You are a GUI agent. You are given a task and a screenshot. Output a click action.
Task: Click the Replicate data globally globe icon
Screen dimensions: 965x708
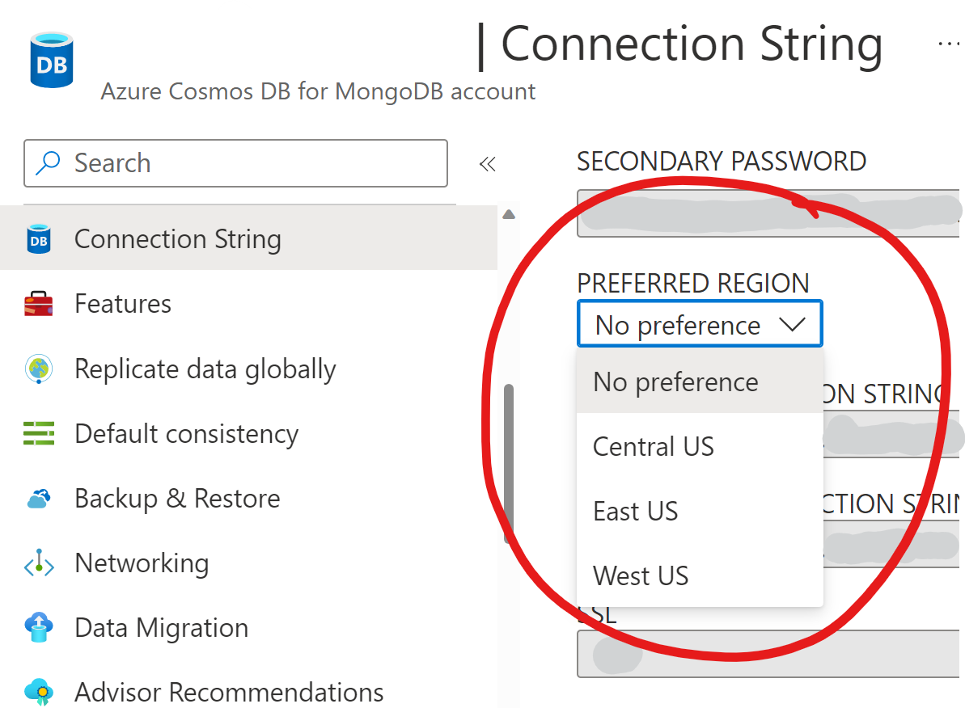39,369
